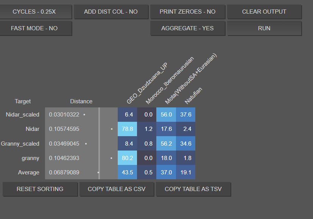Toggle PRINT ZEROES - NO option
Image resolution: width=313 pixels, height=219 pixels.
(x=188, y=12)
